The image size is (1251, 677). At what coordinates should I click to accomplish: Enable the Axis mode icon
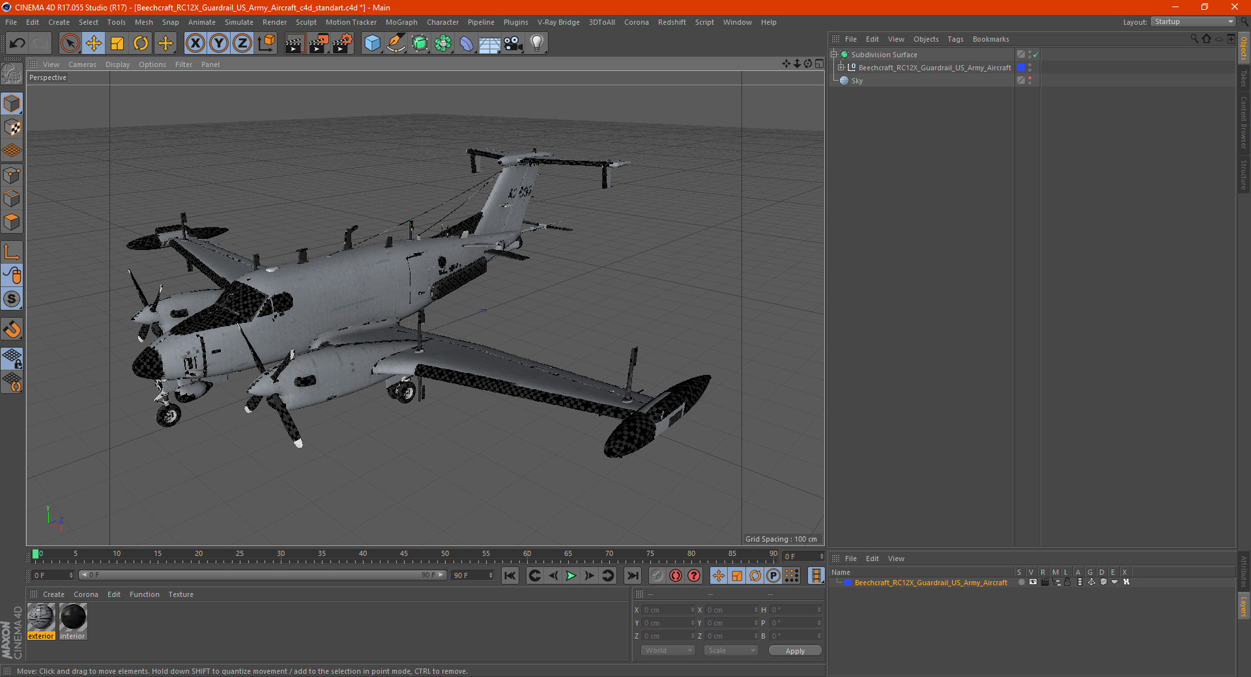pos(12,252)
